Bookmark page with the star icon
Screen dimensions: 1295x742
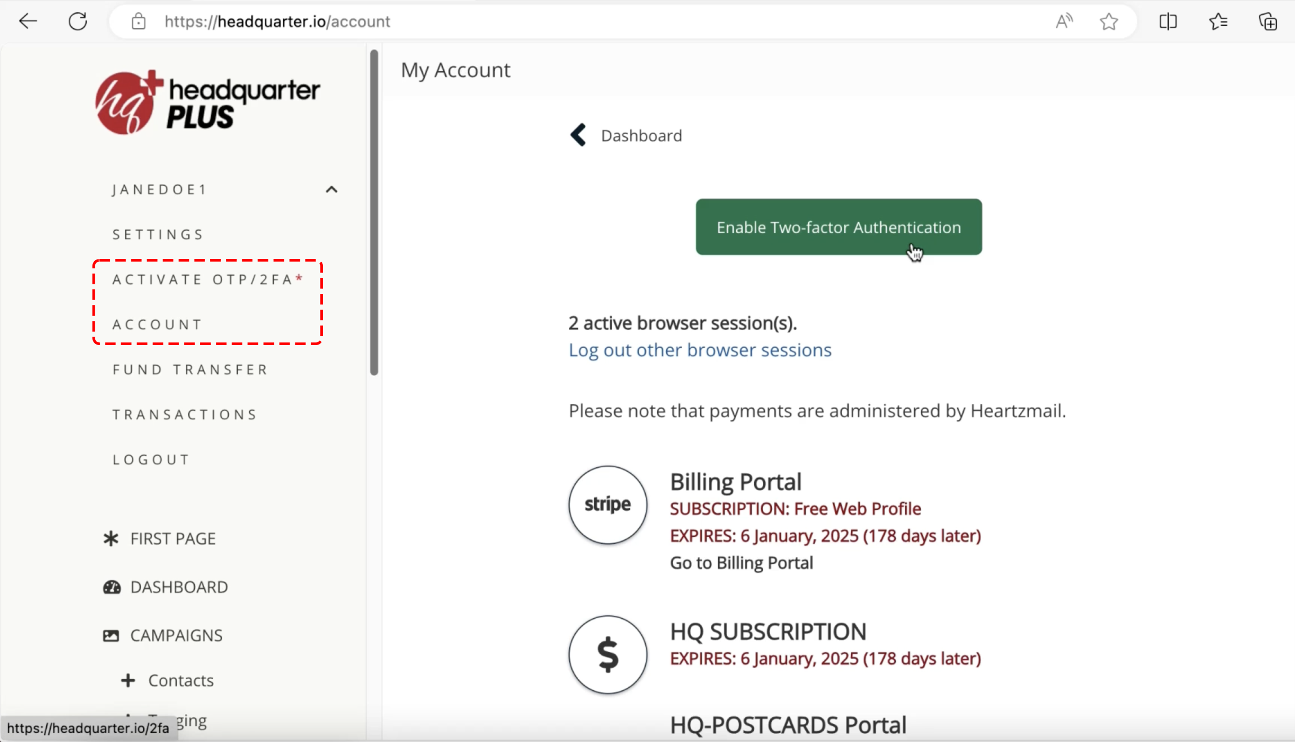(1108, 21)
